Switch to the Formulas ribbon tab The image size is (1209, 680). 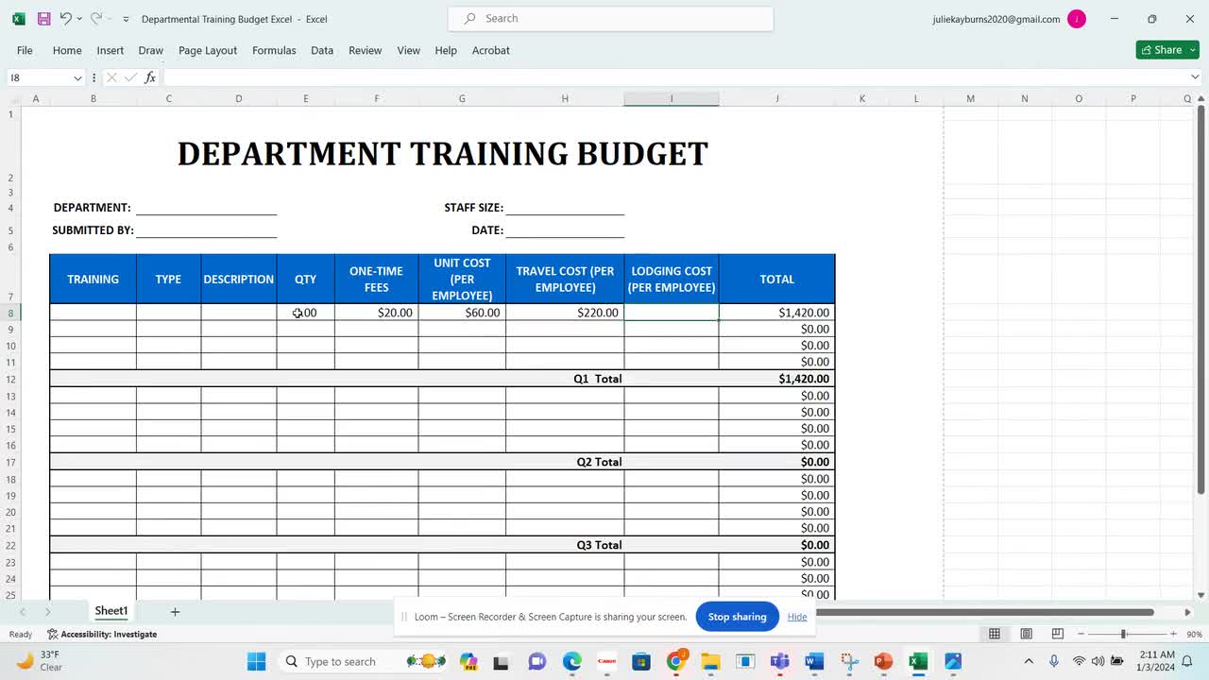[274, 50]
